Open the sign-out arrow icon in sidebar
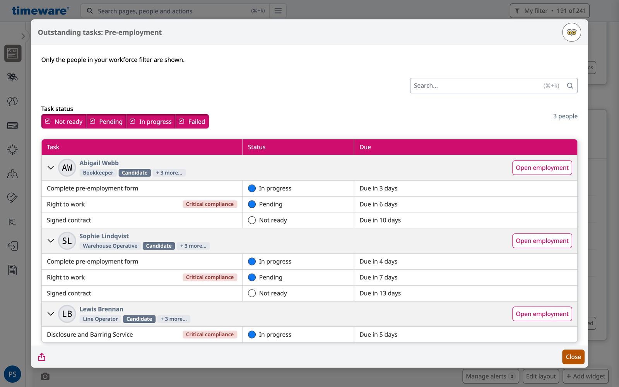Image resolution: width=619 pixels, height=387 pixels. (13, 246)
